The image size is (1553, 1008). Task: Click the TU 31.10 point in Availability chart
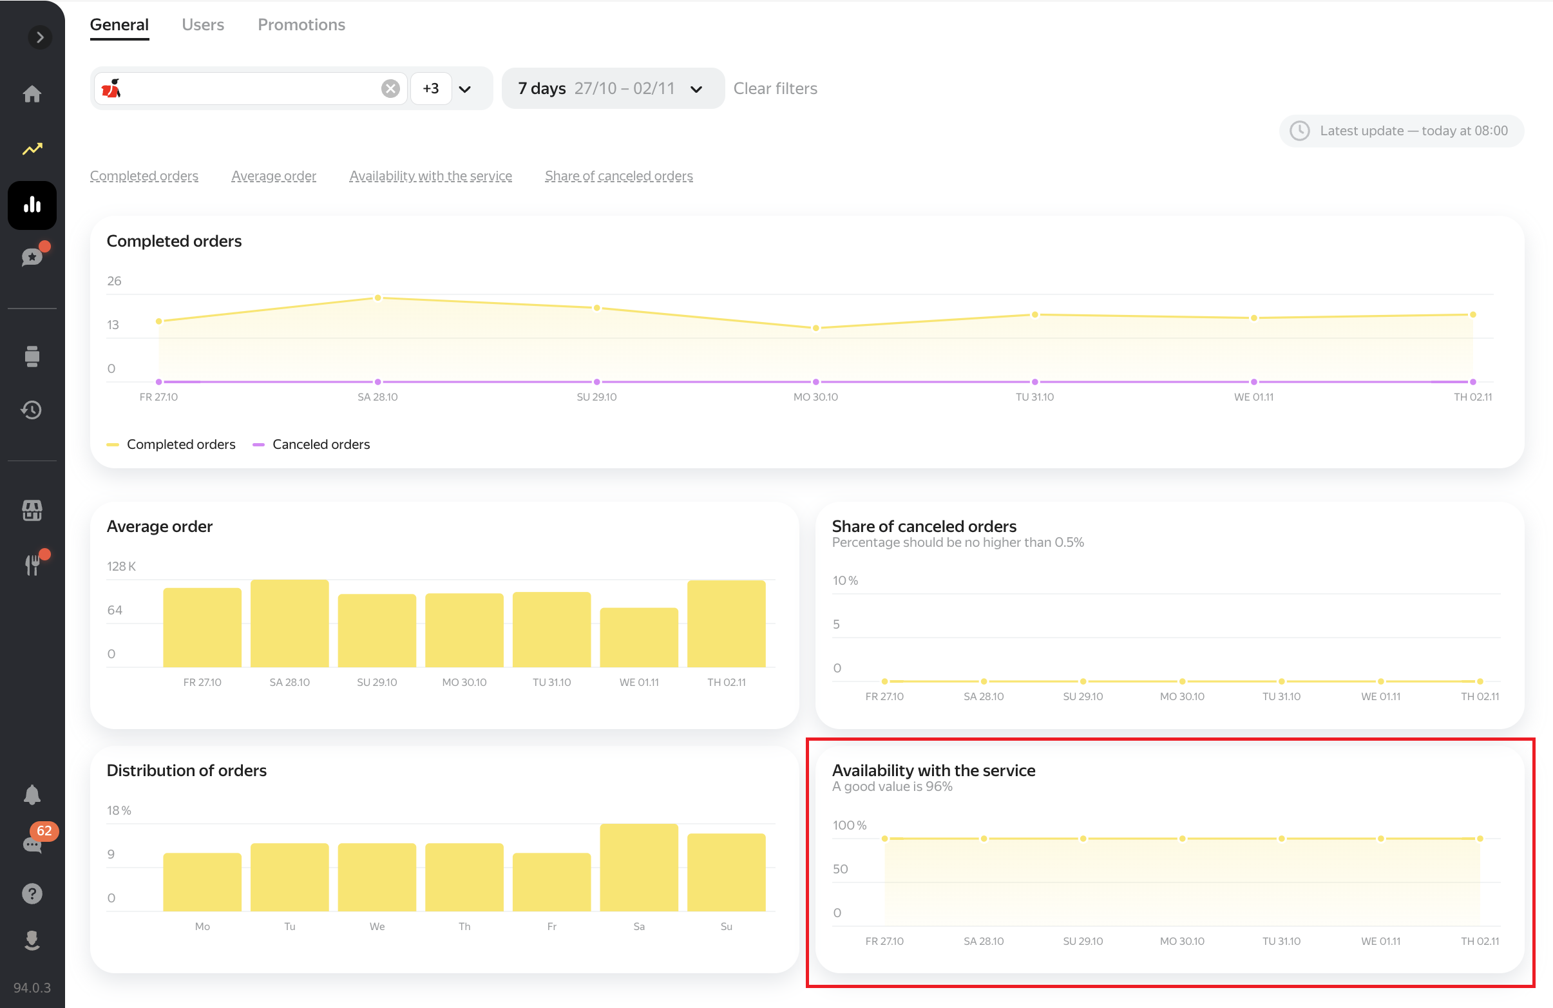pos(1282,839)
